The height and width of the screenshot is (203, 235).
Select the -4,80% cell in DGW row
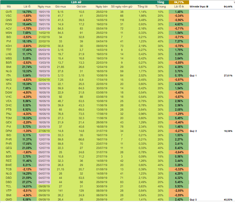27,92
